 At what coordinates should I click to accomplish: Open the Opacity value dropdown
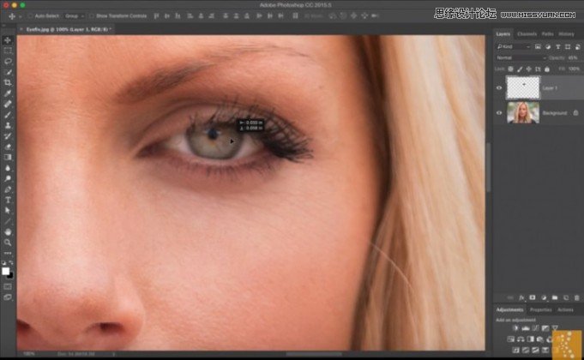point(573,58)
